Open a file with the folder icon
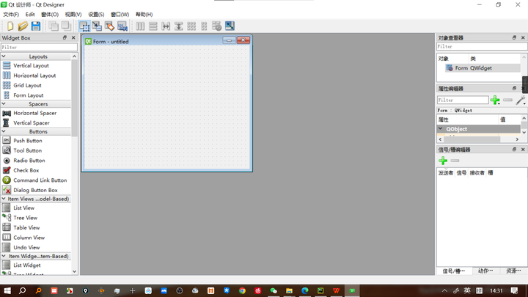The width and height of the screenshot is (528, 297). 23,26
